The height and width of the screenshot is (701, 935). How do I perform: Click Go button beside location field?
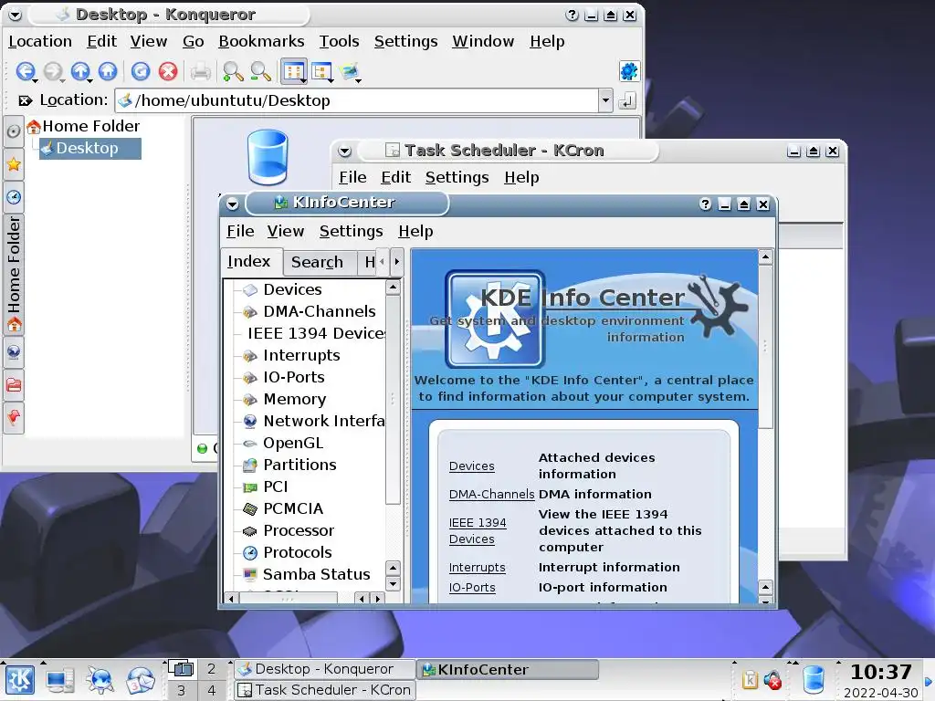(x=627, y=100)
